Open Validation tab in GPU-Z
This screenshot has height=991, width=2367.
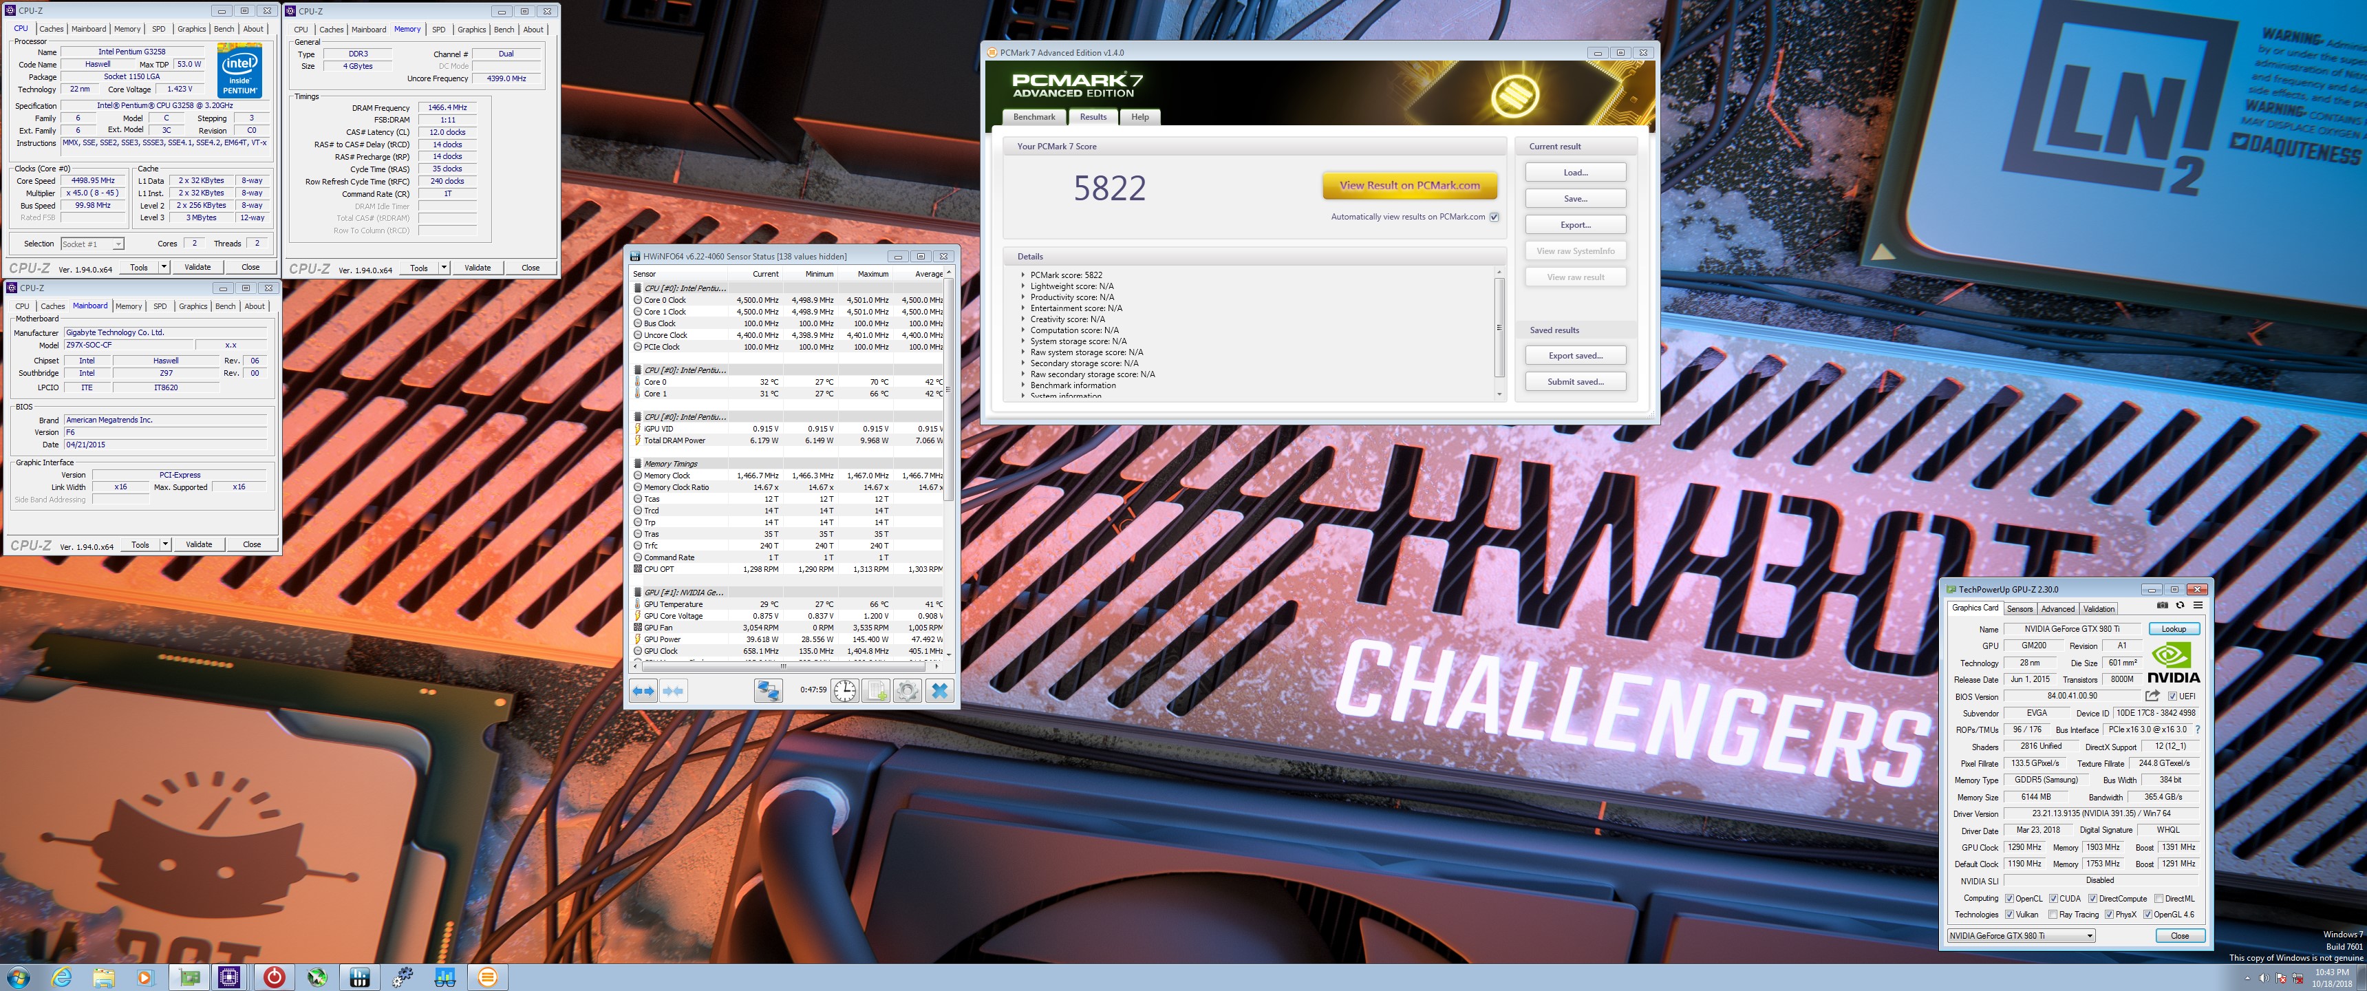pyautogui.click(x=2099, y=608)
